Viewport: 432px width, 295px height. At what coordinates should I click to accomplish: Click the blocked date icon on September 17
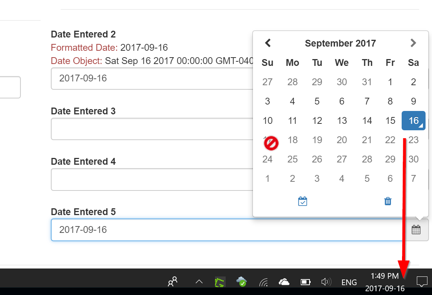tap(271, 143)
